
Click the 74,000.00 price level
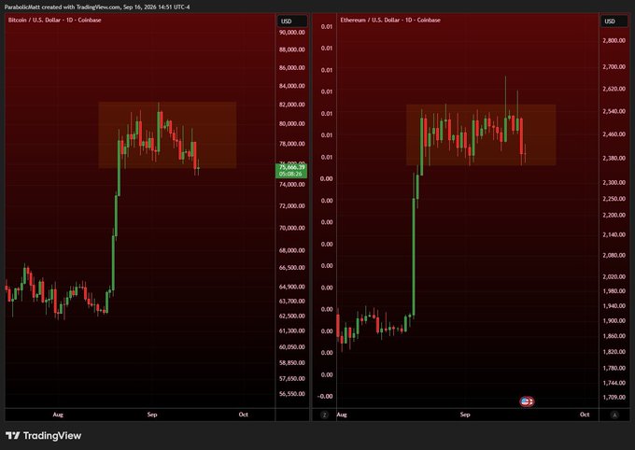click(x=292, y=184)
